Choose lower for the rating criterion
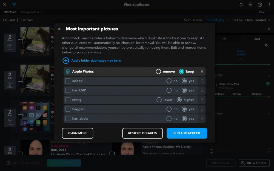This screenshot has width=274, height=171. click(159, 100)
